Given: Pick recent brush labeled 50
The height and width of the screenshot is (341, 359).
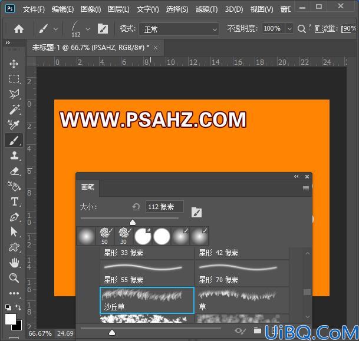Looking at the screenshot, I should coord(105,236).
